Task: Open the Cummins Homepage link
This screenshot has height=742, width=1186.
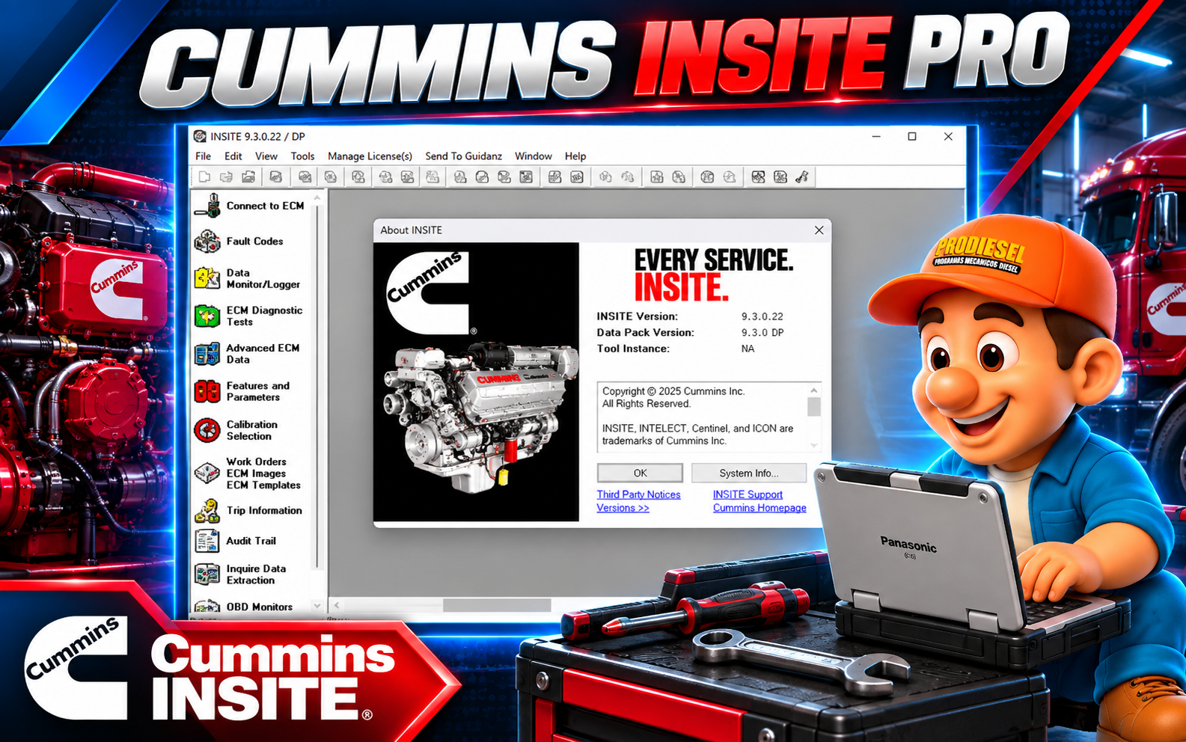Action: (759, 508)
